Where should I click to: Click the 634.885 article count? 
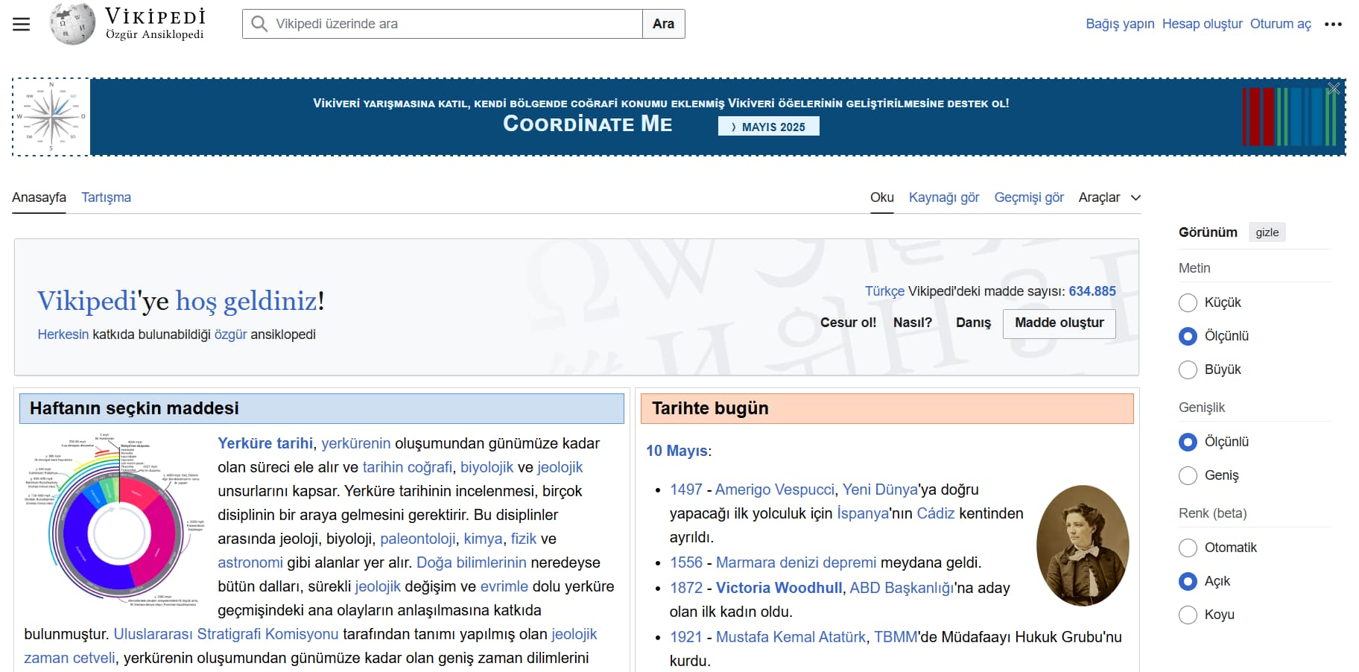[x=1092, y=291]
